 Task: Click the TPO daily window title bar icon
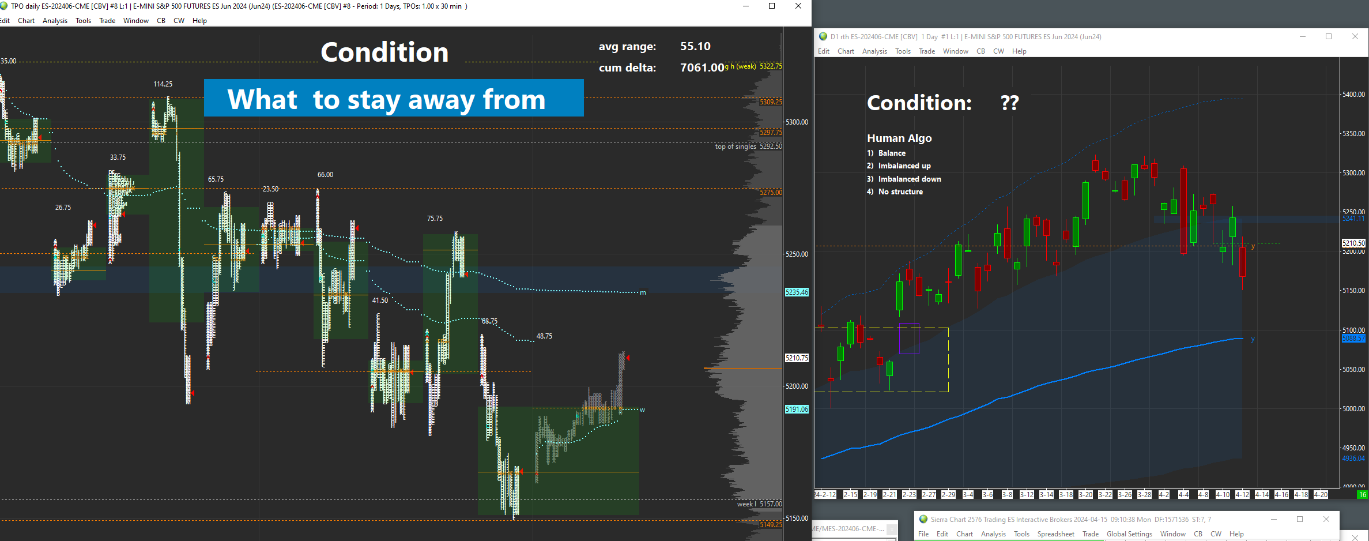(x=5, y=6)
